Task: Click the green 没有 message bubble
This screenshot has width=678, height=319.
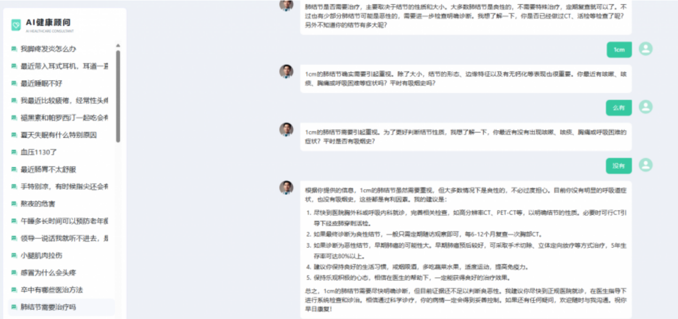Action: (619, 165)
